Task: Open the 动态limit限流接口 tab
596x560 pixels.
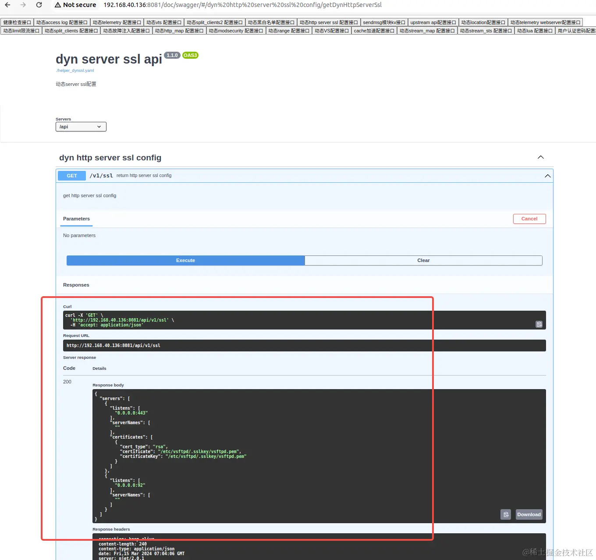Action: (21, 31)
